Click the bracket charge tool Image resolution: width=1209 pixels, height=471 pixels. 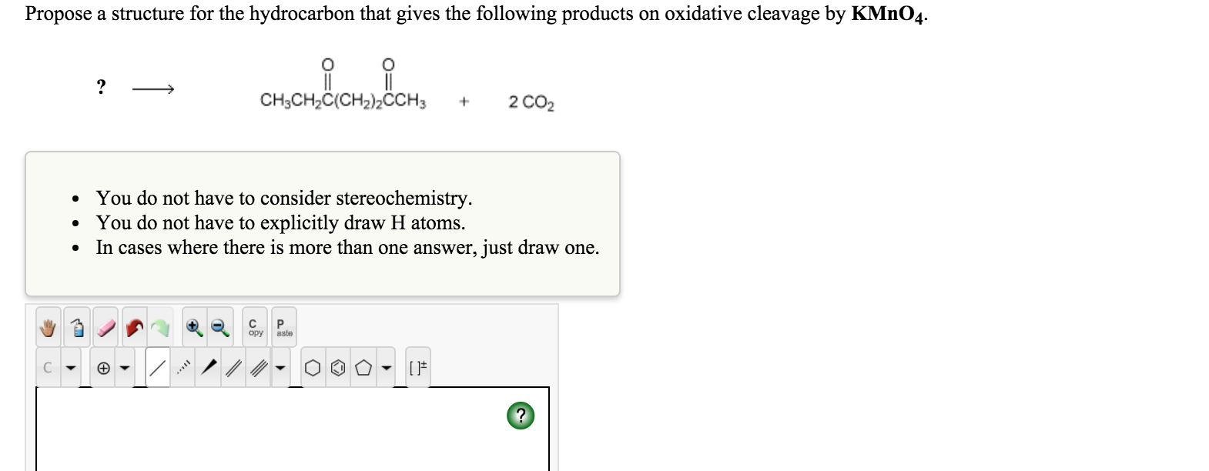click(x=418, y=366)
